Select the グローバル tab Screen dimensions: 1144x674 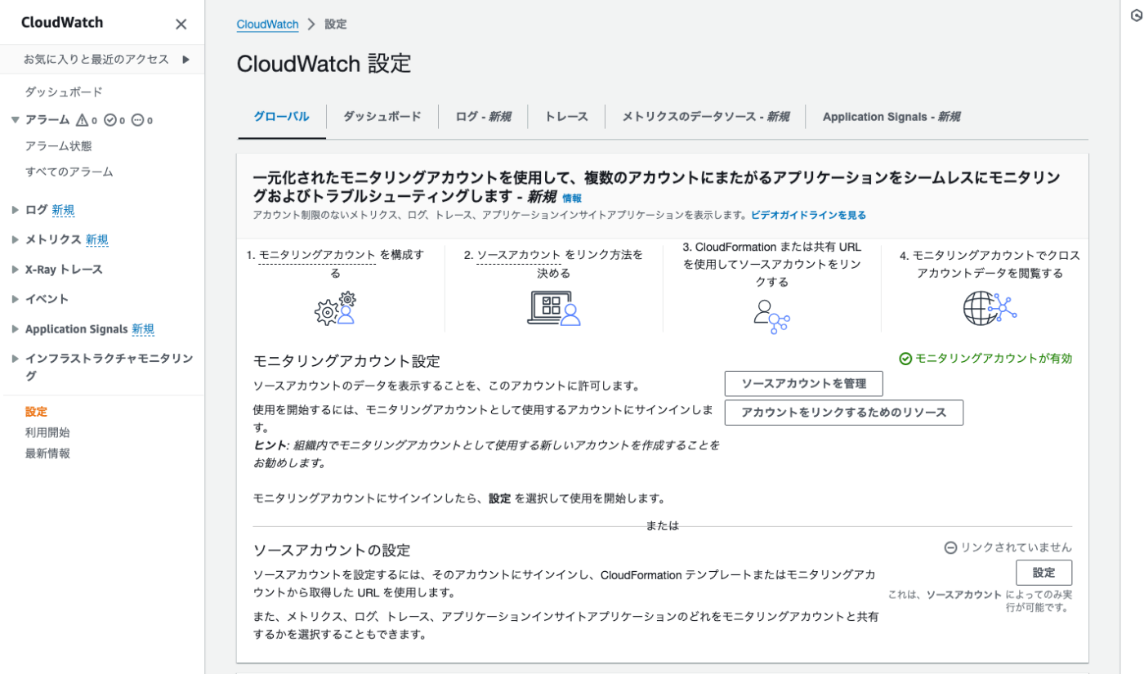tap(281, 117)
